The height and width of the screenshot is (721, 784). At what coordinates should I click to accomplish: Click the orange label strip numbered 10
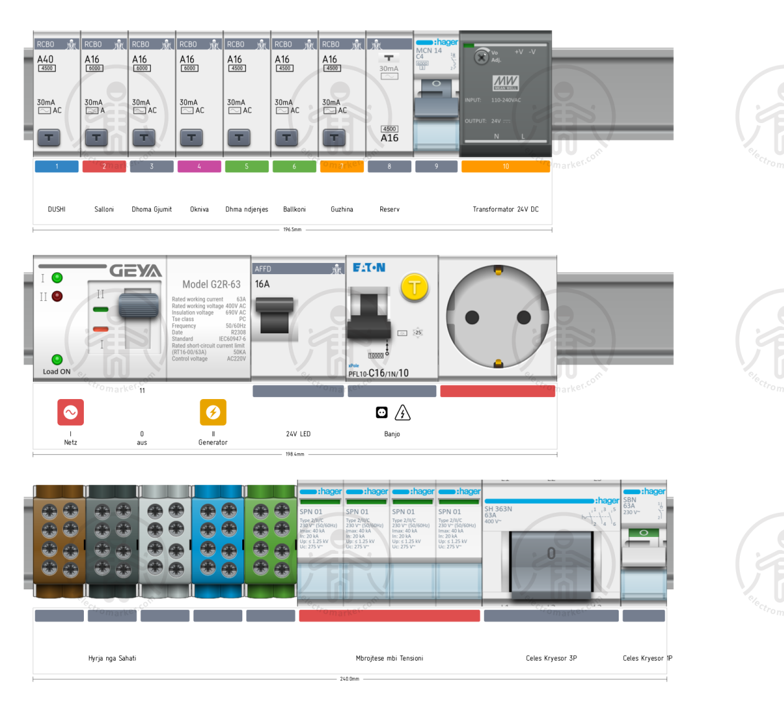tap(506, 167)
